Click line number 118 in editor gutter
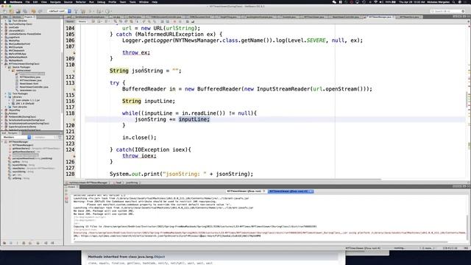The image size is (471, 265). coord(70,113)
